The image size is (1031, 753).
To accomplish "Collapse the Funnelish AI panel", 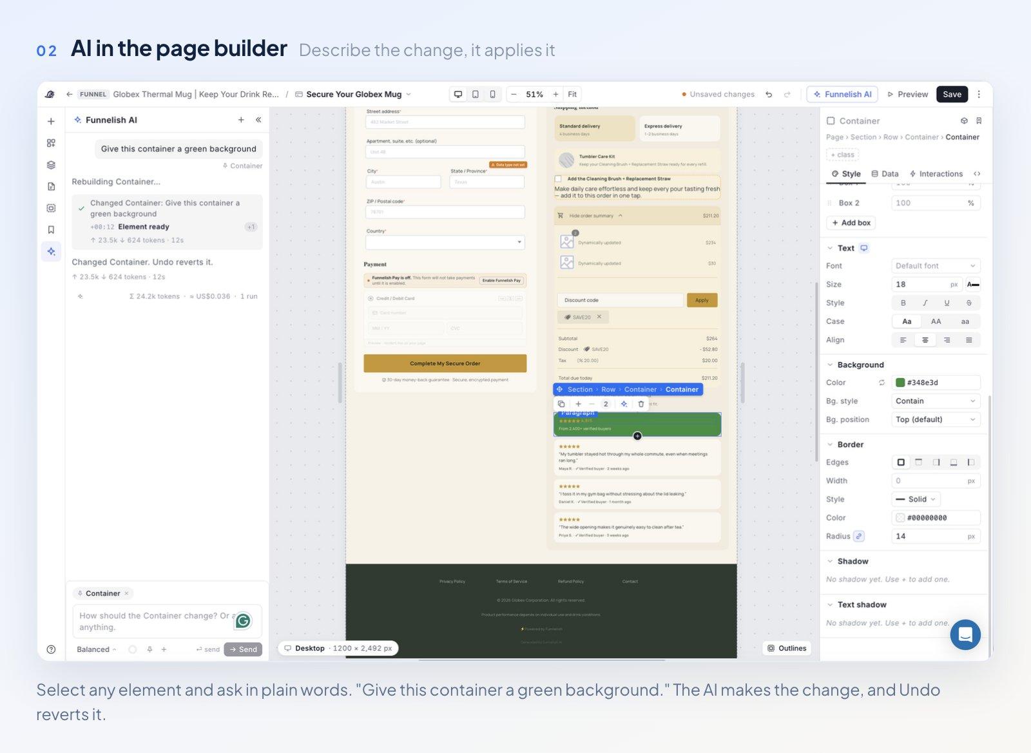I will click(x=258, y=120).
